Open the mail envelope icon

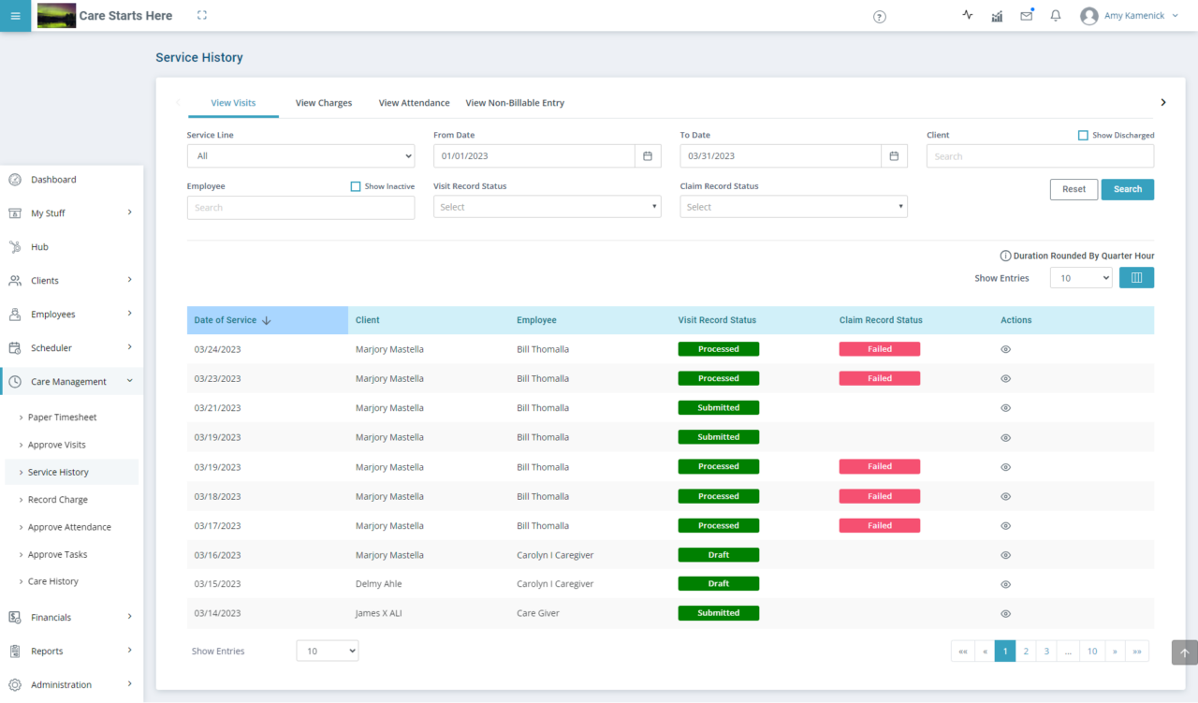coord(1026,16)
